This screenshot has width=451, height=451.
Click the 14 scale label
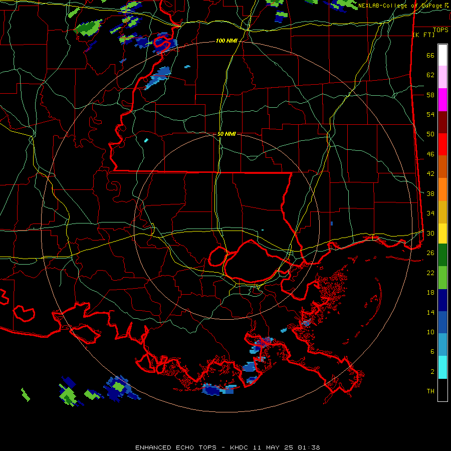tap(430, 312)
